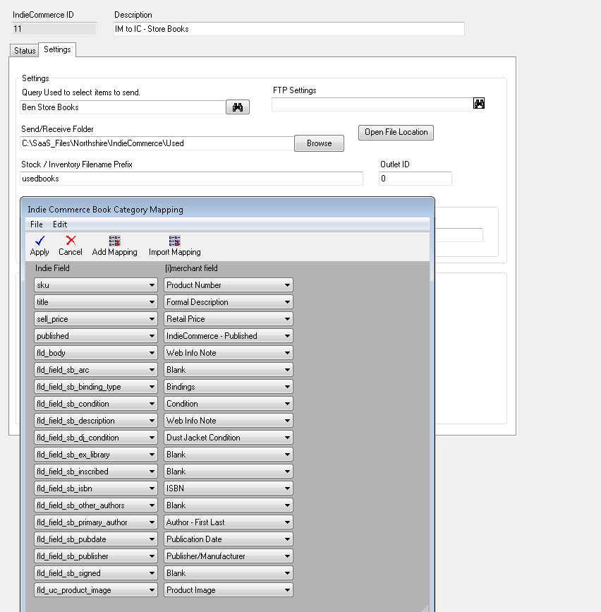This screenshot has height=612, width=601.
Task: Open the published Indie Field dropdown
Action: (x=95, y=336)
